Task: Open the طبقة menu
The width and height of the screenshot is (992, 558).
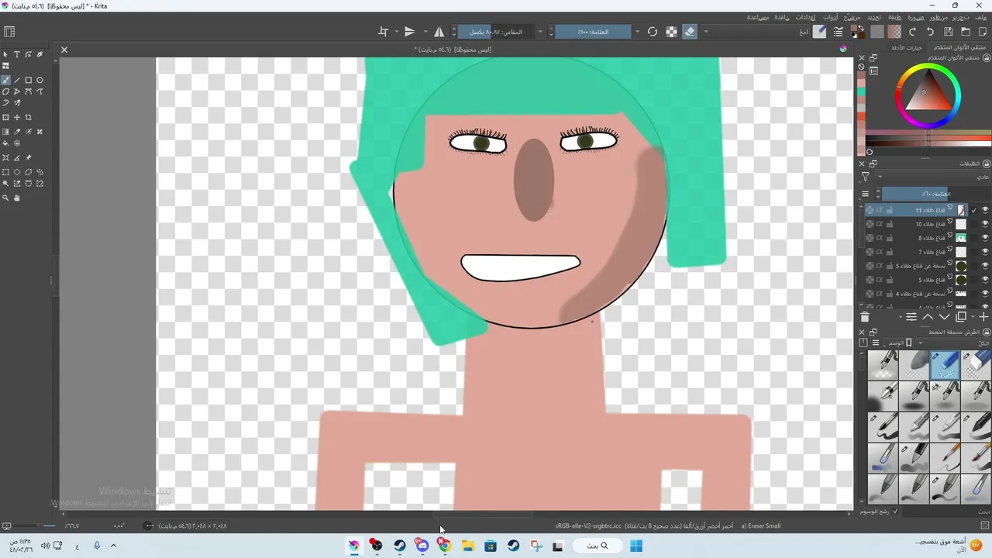Action: pyautogui.click(x=894, y=17)
